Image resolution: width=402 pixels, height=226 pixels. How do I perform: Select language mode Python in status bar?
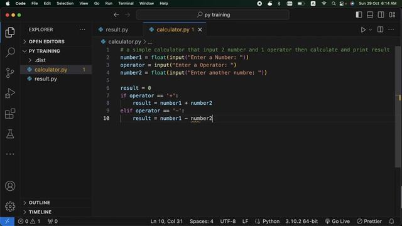271,221
